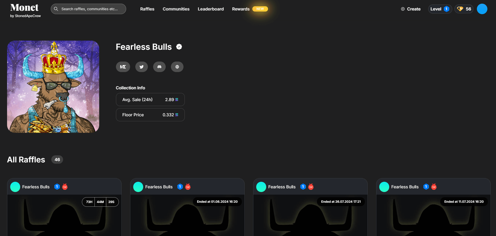
Task: Focus the search raffles and communities field
Action: (x=88, y=9)
